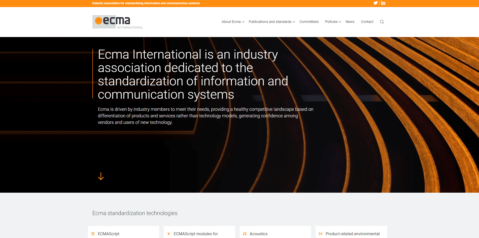Go to the News page
Screen dimensions: 479x238
pyautogui.click(x=350, y=22)
